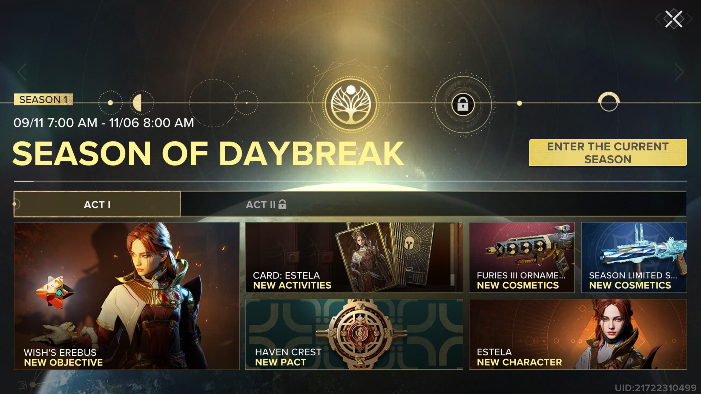This screenshot has height=394, width=701.
Task: Close the season overview with X
Action: pos(674,19)
